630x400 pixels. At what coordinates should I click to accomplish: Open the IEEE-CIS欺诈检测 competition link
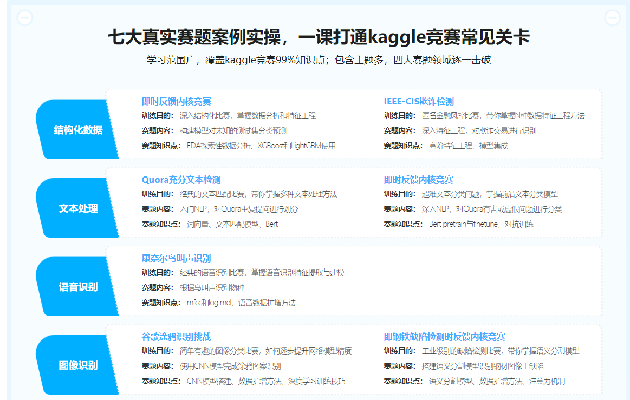tap(418, 101)
